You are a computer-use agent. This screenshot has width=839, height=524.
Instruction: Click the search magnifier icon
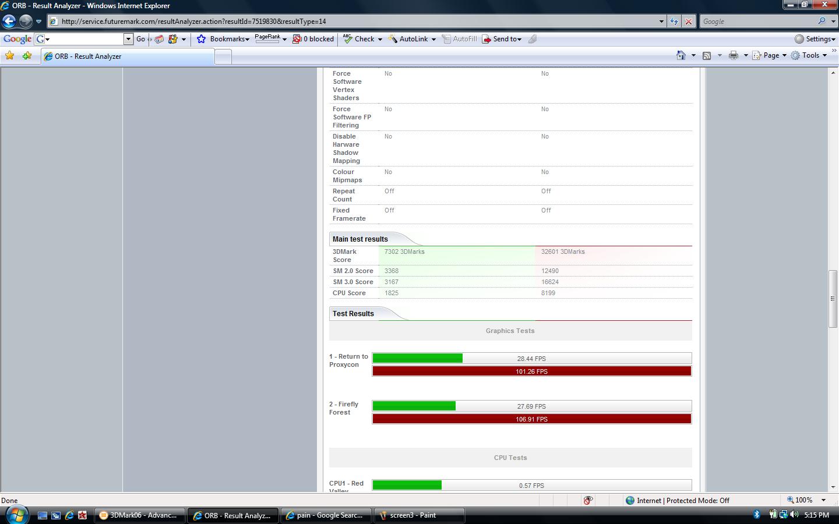pos(822,21)
